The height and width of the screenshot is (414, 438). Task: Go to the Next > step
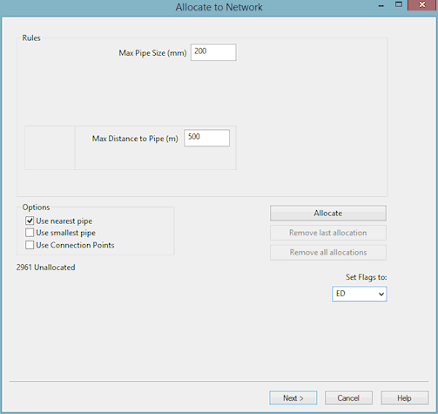(x=293, y=397)
